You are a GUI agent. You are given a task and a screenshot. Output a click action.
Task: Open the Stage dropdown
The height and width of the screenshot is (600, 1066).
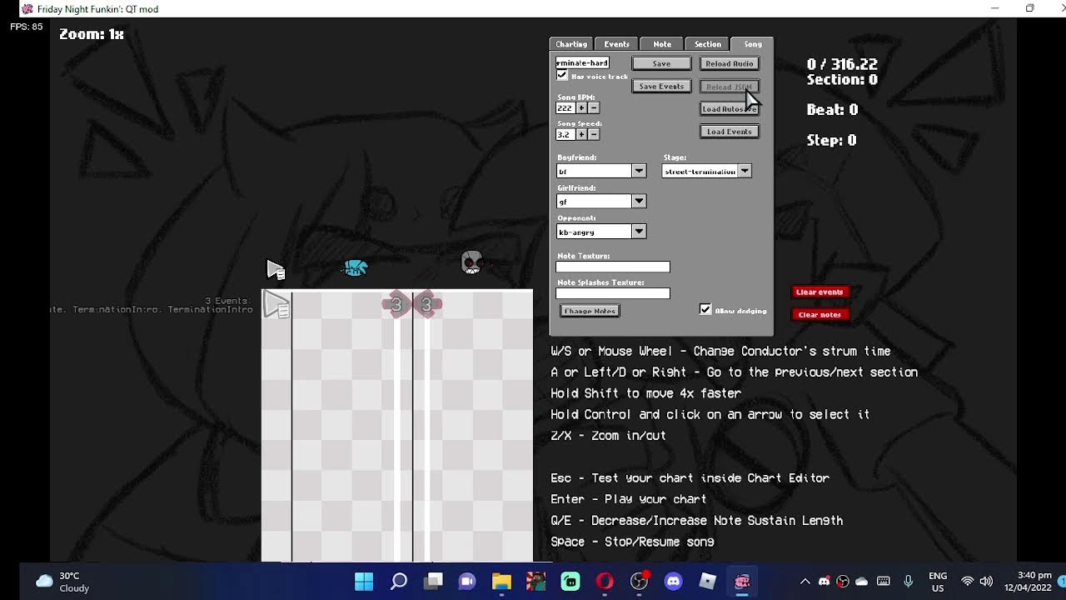(745, 171)
